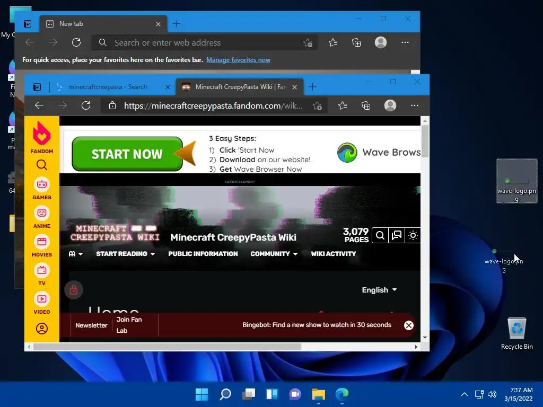
Task: Click the red lock icon on page
Action: [x=73, y=290]
